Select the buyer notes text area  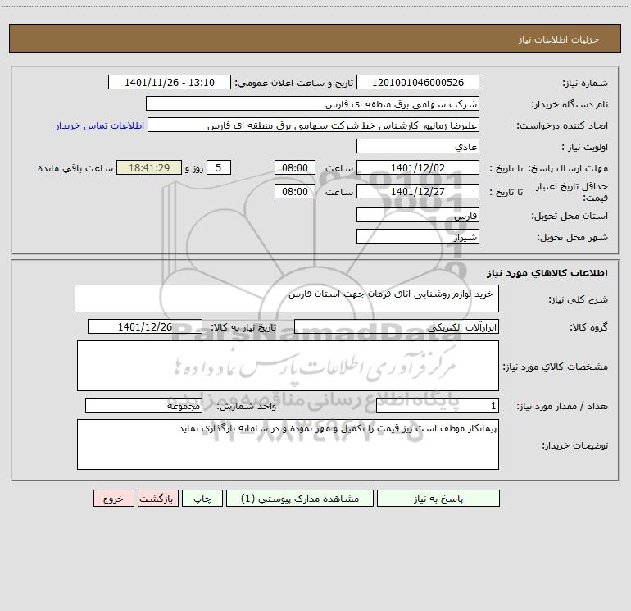[x=288, y=445]
